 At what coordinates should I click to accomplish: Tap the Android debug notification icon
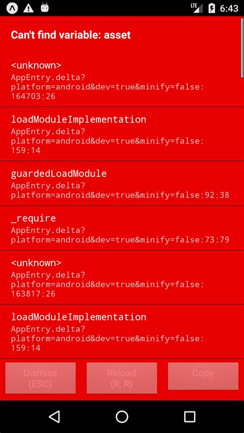tap(45, 8)
